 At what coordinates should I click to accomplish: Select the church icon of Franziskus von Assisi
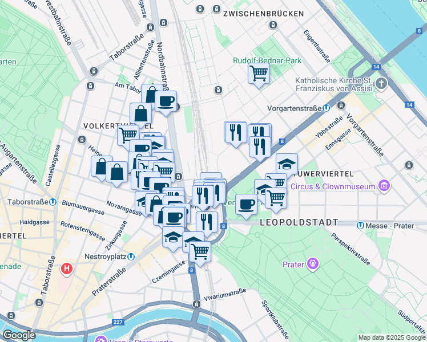point(381,84)
